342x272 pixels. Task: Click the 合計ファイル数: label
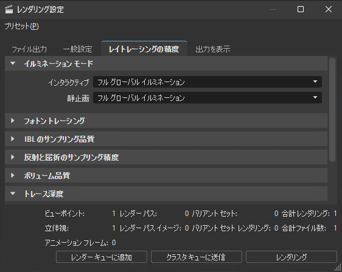304,228
